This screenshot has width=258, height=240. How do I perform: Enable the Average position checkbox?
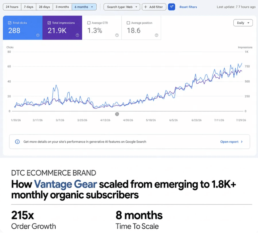(x=128, y=23)
